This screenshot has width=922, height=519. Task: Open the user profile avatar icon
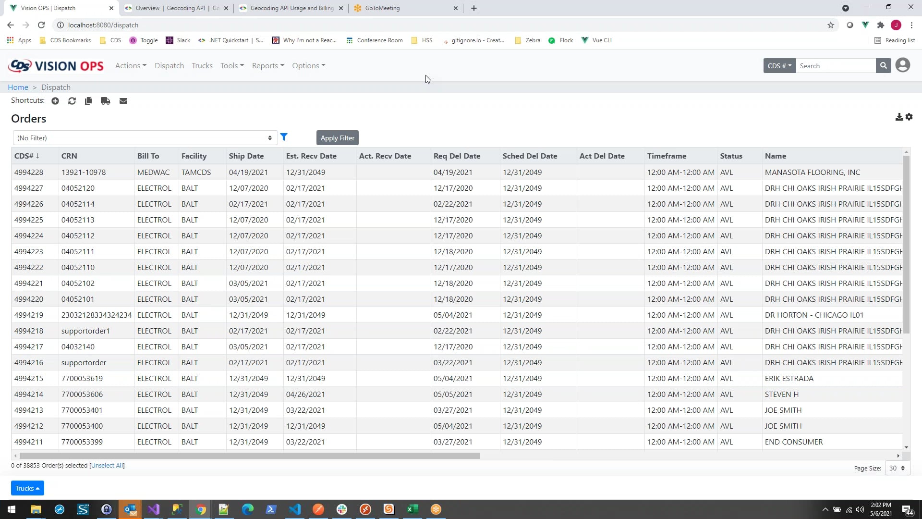(903, 65)
